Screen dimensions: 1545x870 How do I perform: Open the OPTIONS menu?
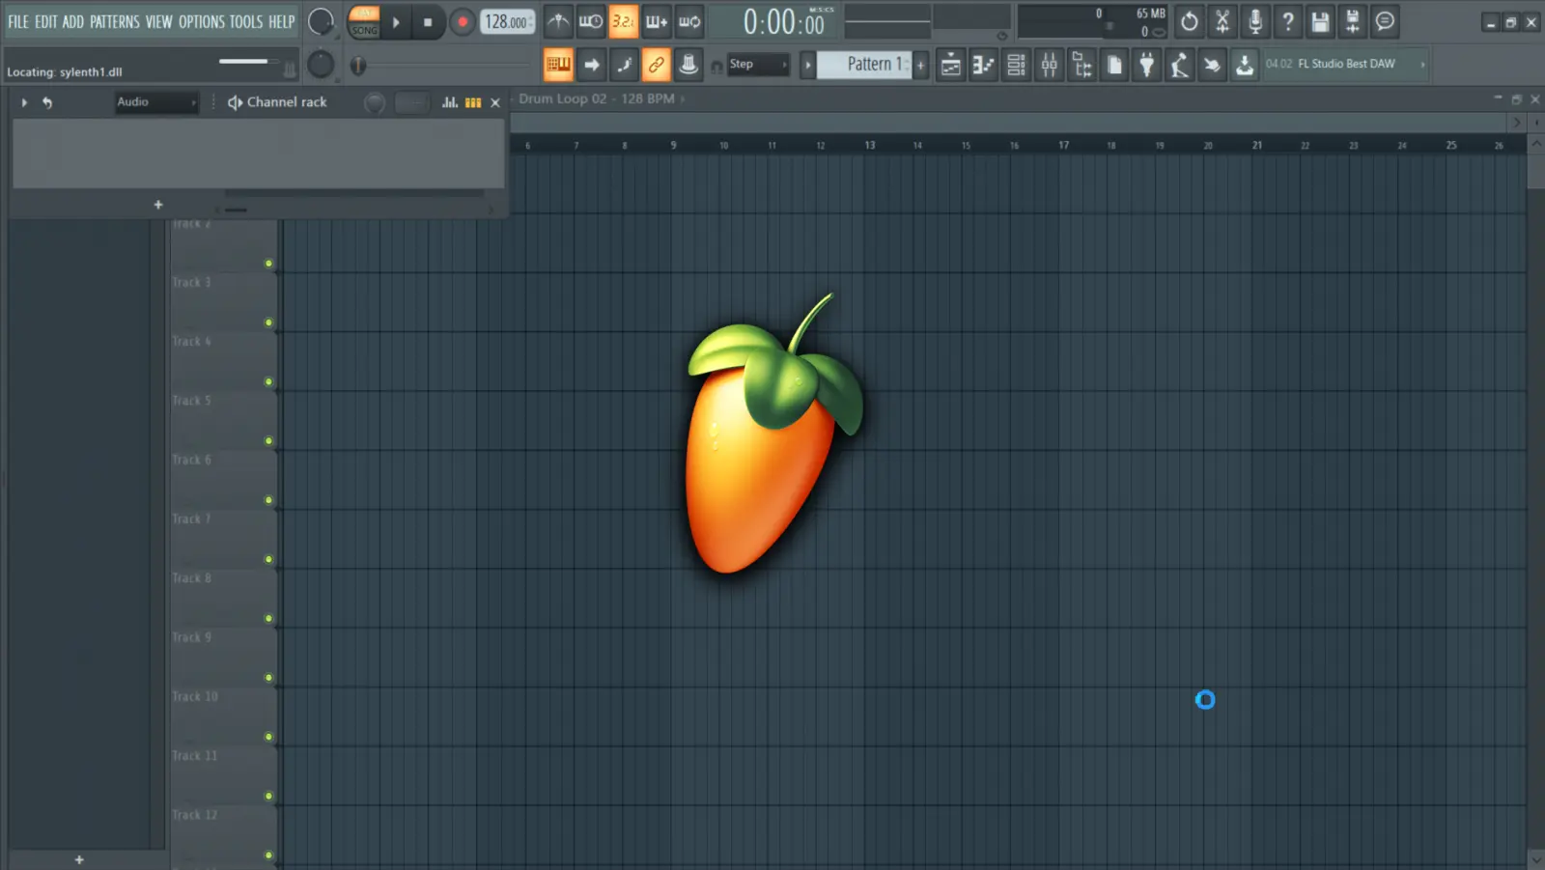point(201,21)
